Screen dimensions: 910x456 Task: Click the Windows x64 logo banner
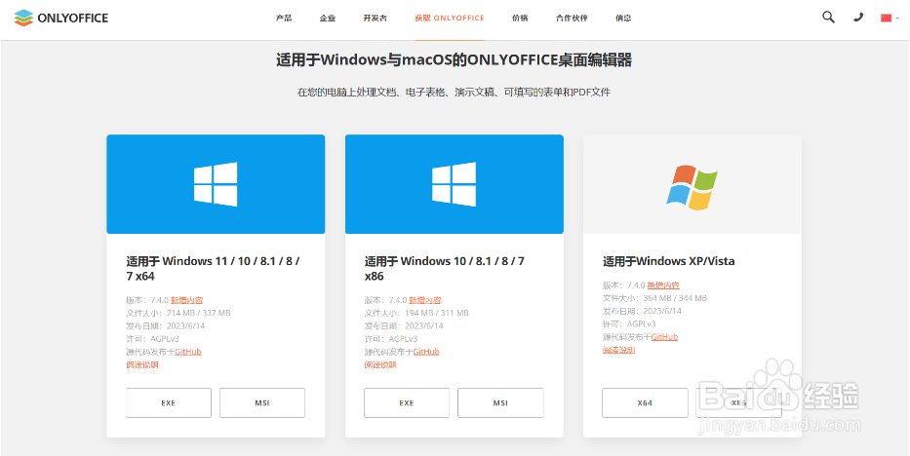pos(216,184)
